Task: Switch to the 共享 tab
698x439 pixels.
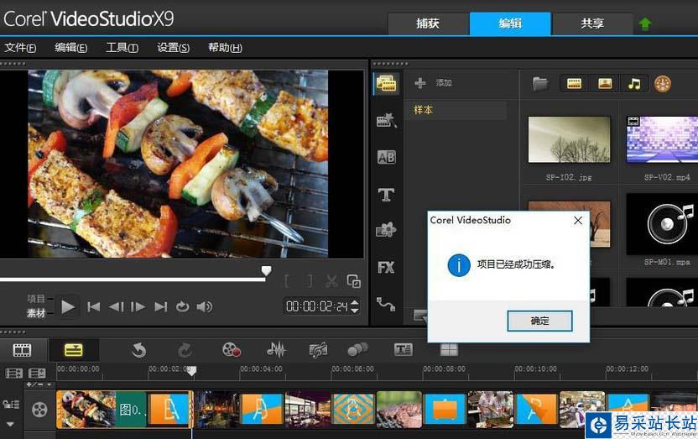Action: pos(592,24)
